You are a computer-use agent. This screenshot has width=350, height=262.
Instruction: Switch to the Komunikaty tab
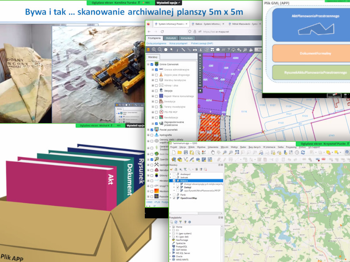tap(187, 38)
